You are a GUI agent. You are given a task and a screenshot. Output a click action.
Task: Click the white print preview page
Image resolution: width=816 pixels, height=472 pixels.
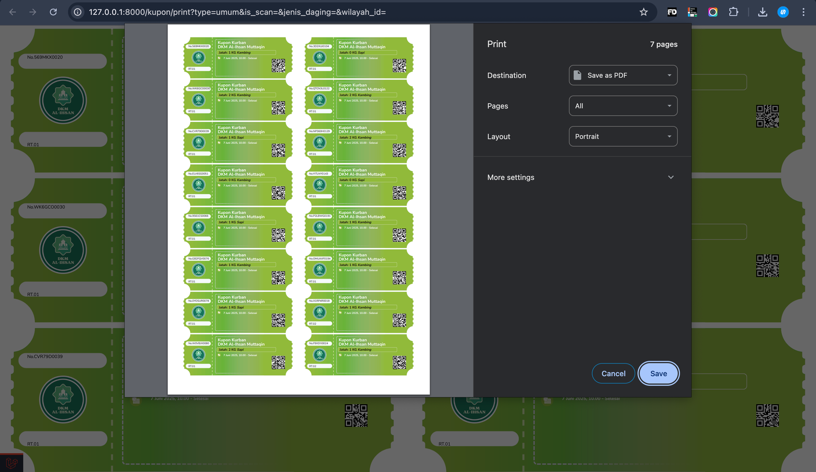tap(299, 209)
